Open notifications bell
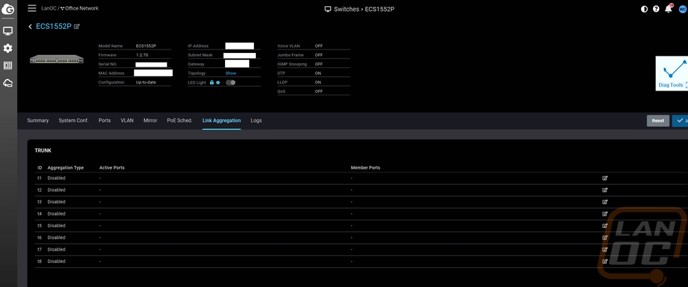 [x=667, y=9]
